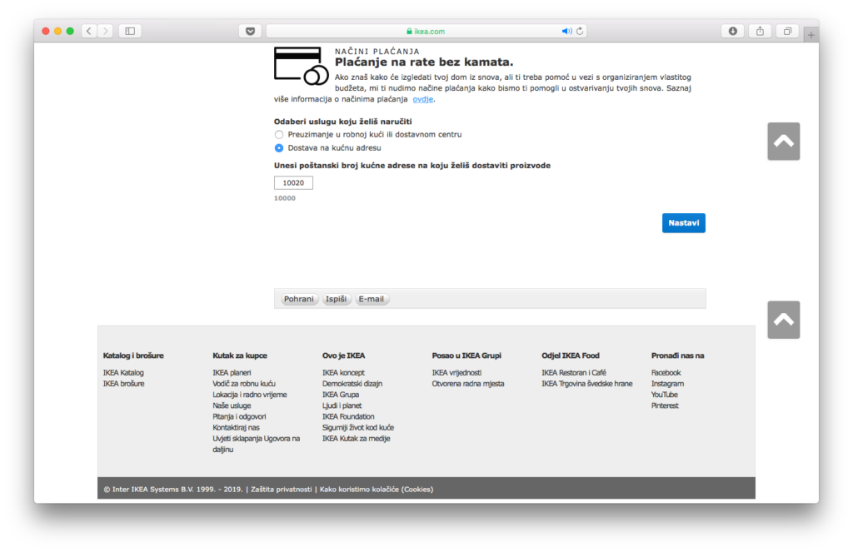Mute the tab audio speaker icon
The image size is (853, 552).
pyautogui.click(x=566, y=32)
